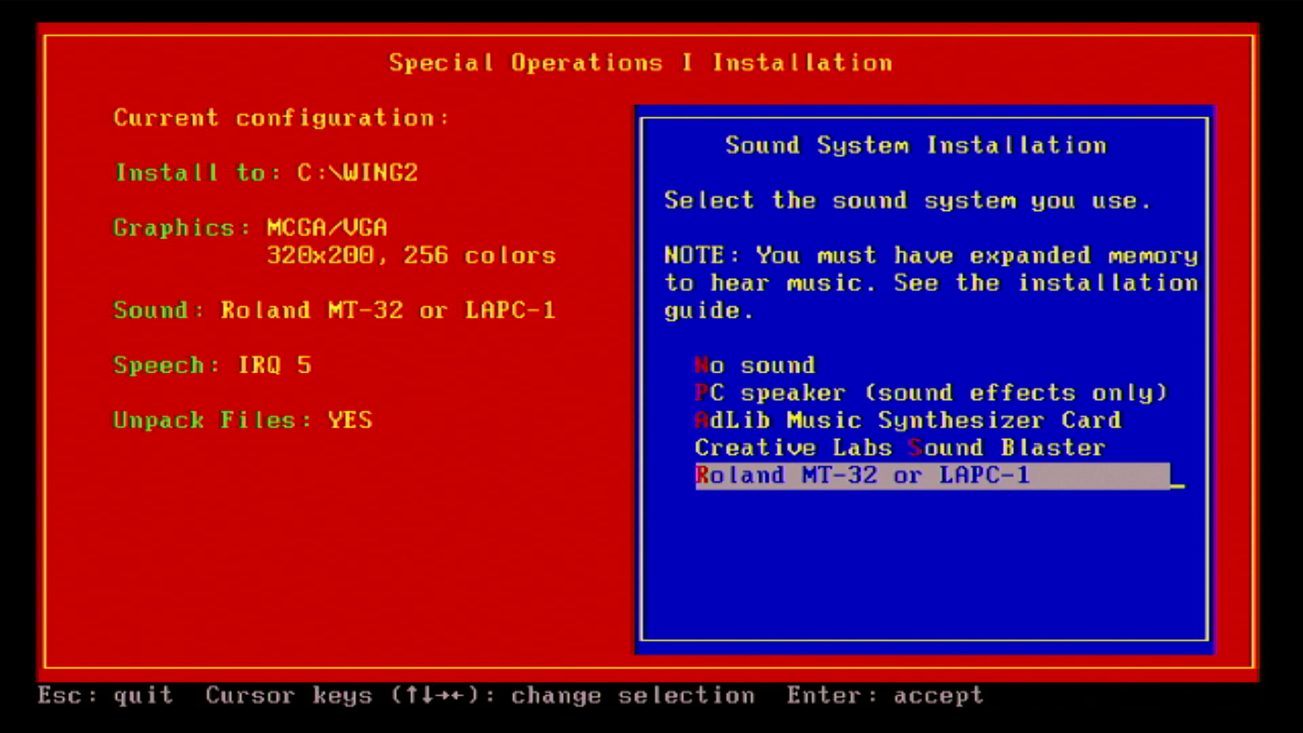
Task: Click the blinking cursor after Roland entry
Action: point(1177,485)
